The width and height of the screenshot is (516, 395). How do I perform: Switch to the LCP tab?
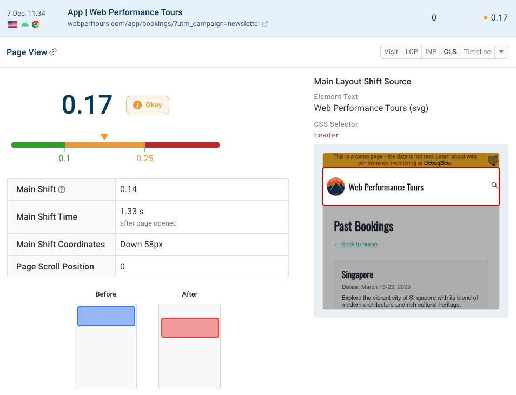click(x=411, y=51)
